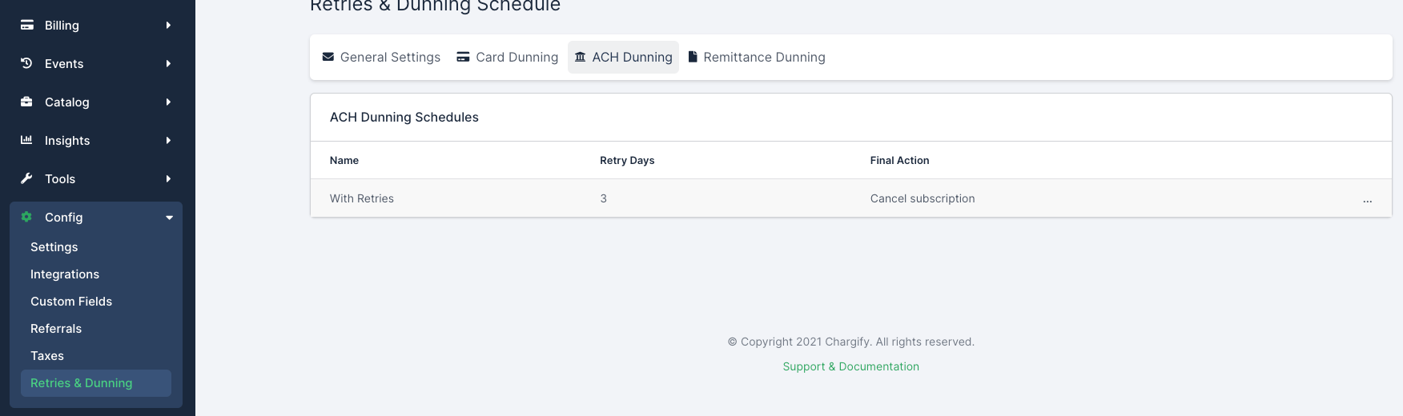
Task: Expand the Insights submenu arrow
Action: point(168,140)
